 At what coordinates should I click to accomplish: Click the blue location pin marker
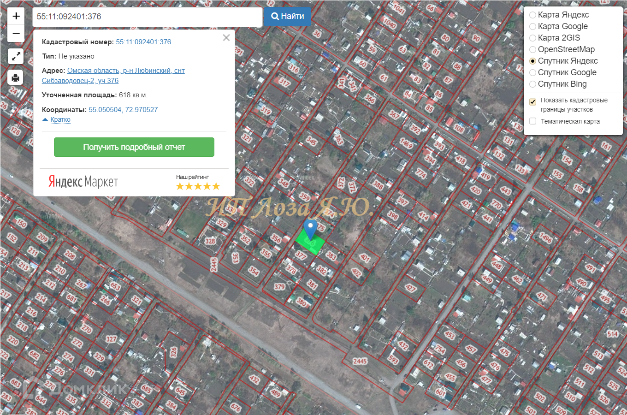pyautogui.click(x=311, y=230)
